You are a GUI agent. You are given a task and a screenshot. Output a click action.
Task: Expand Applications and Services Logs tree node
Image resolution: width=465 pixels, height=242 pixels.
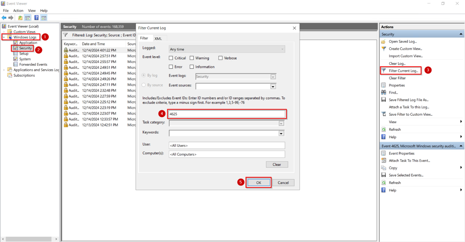[x=3, y=70]
